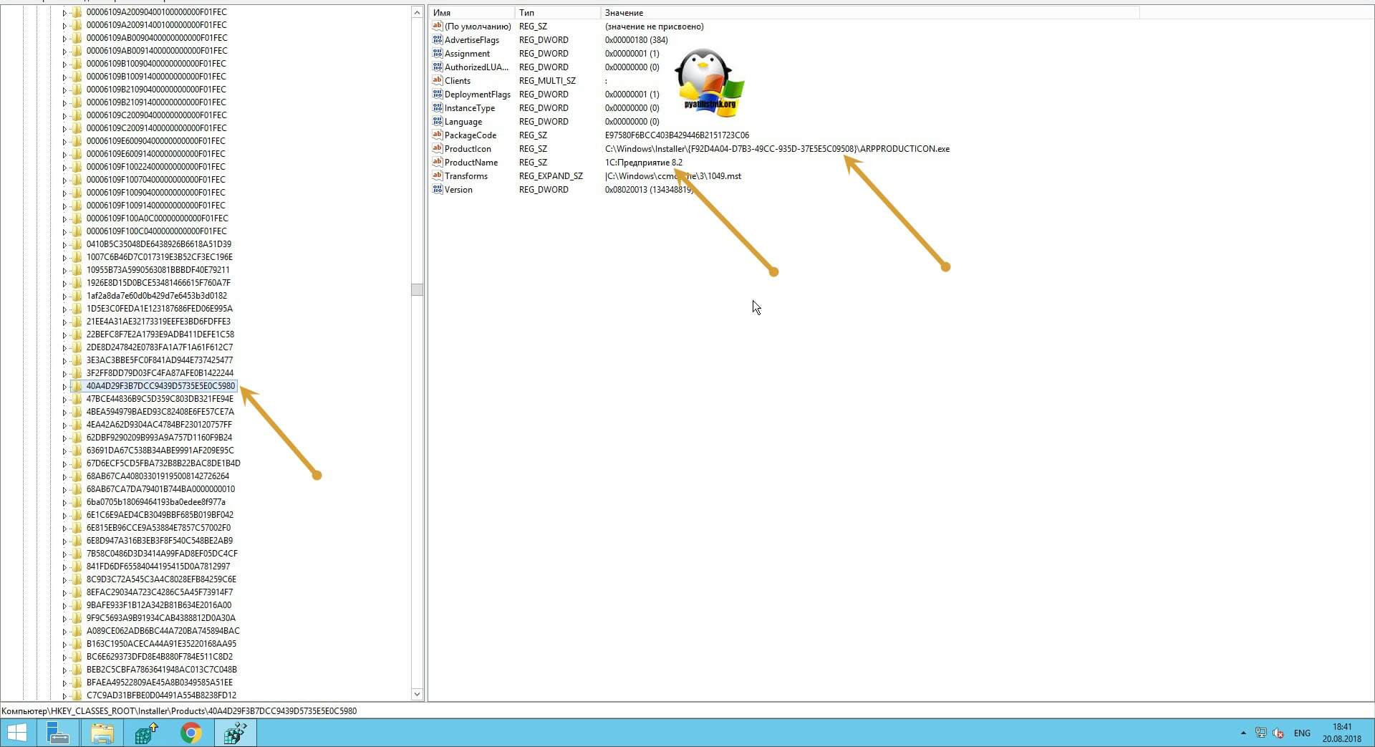
Task: Click the tree pane scroll down arrow
Action: (x=417, y=694)
